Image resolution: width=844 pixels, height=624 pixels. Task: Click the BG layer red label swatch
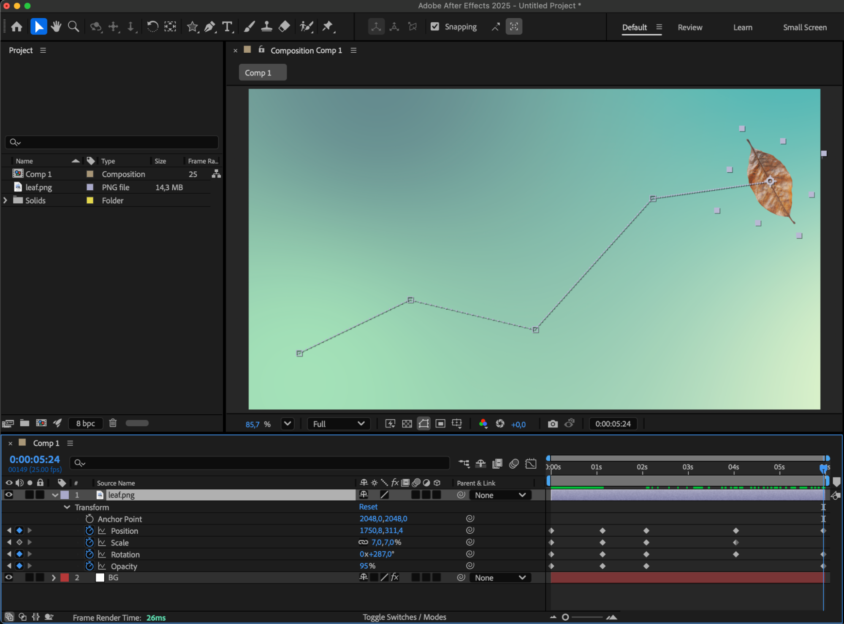pyautogui.click(x=65, y=578)
